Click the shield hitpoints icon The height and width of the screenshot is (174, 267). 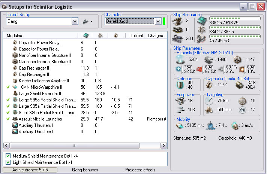180,59
